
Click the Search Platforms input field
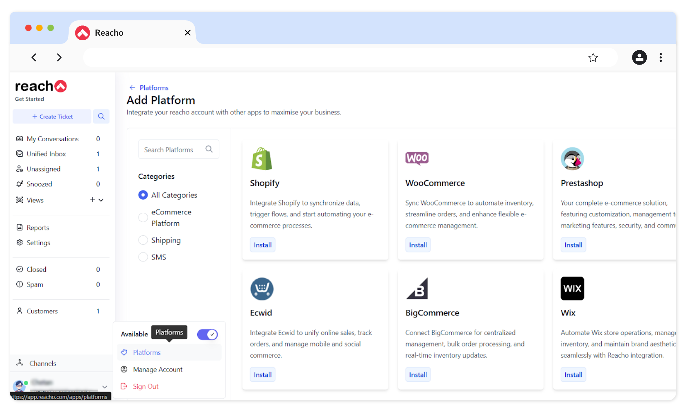point(171,150)
